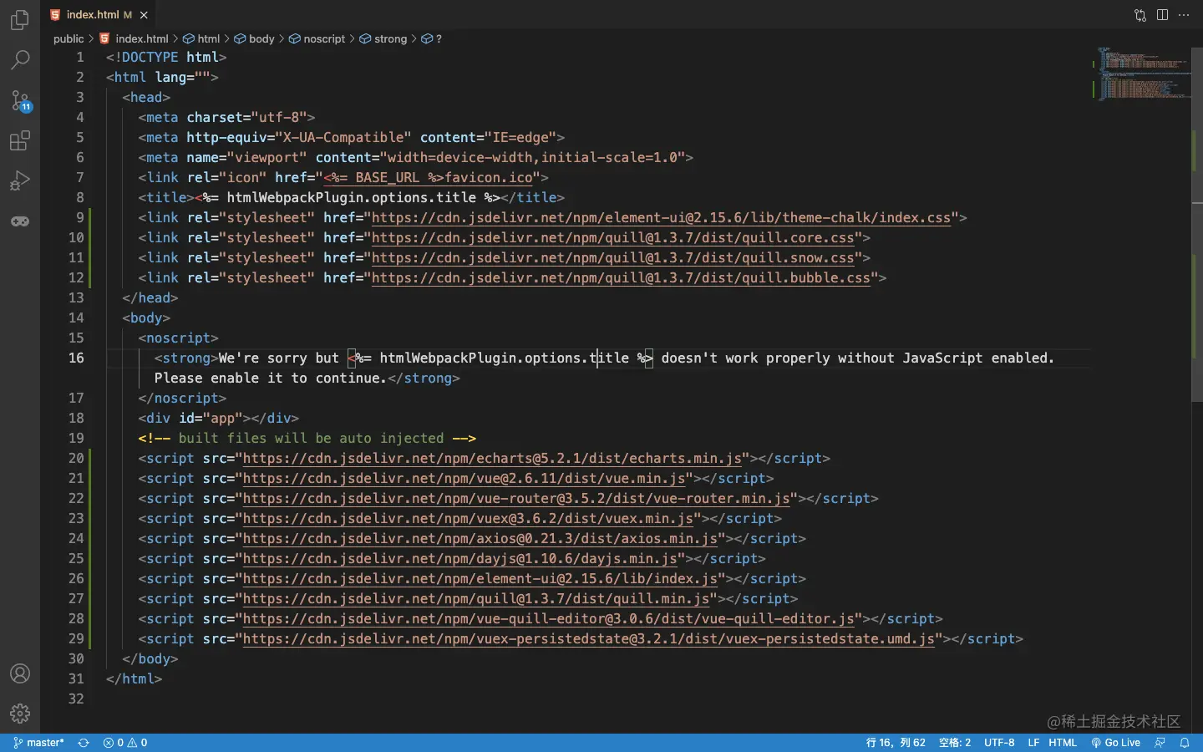This screenshot has height=752, width=1203.
Task: Expand the public breadcrumb folder
Action: [x=69, y=38]
